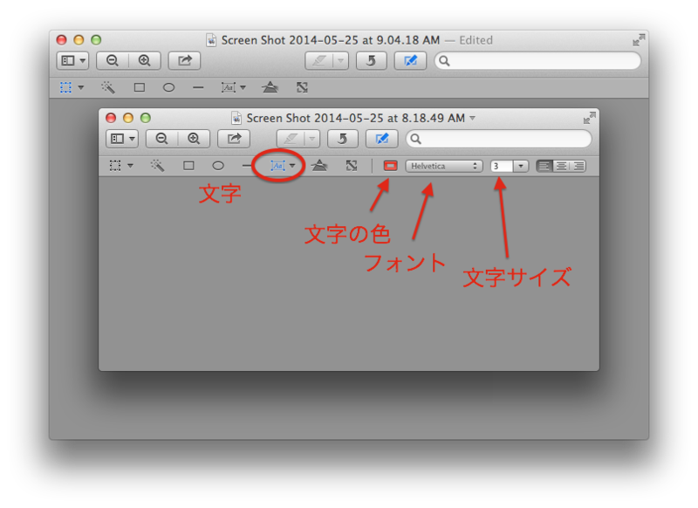Open the selection tool's dropdown arrow
698x508 pixels.
[x=129, y=165]
